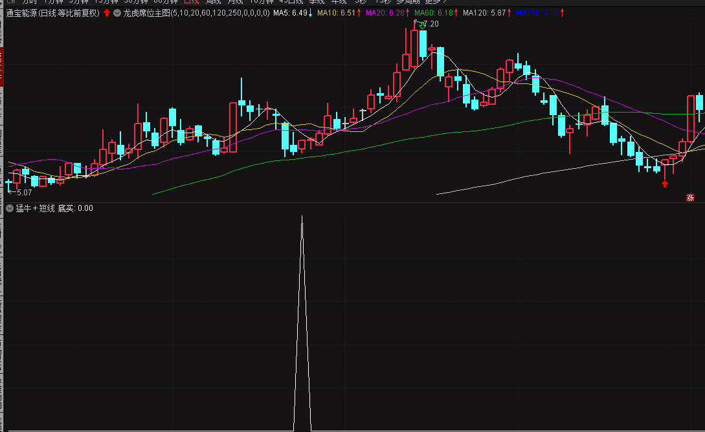Viewport: 705px width, 432px height.
Task: Click the MA60: 6.18 value
Action: (x=434, y=13)
